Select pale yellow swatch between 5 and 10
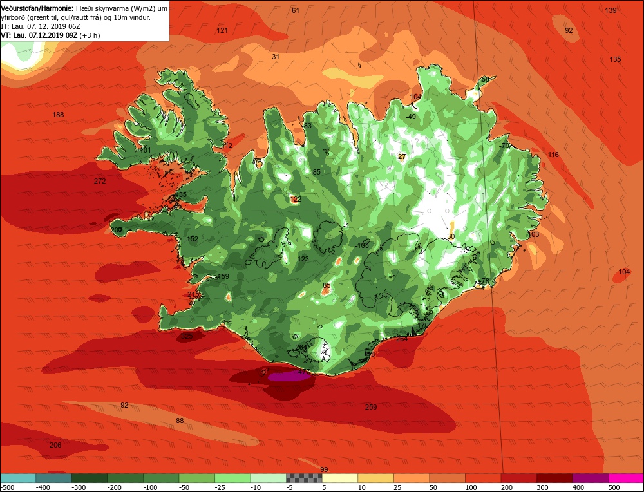Screen dimensions: 644x492 [339, 478]
